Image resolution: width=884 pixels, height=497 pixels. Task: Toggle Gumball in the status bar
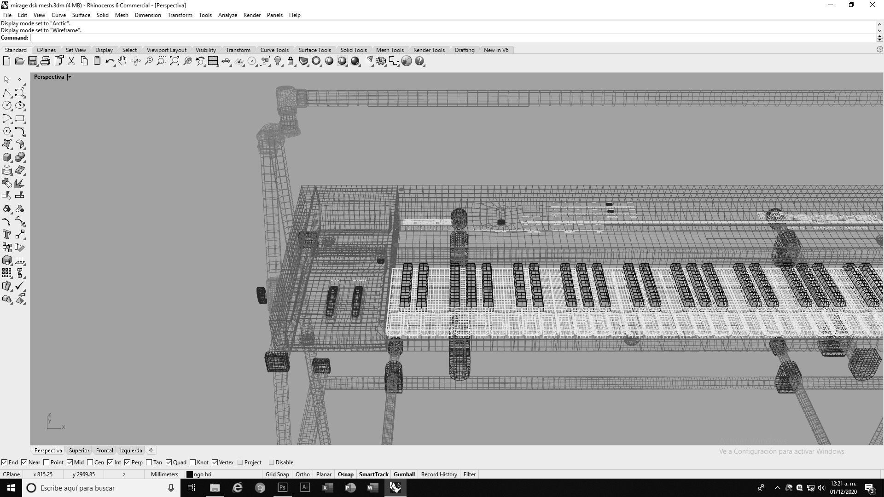(x=404, y=474)
